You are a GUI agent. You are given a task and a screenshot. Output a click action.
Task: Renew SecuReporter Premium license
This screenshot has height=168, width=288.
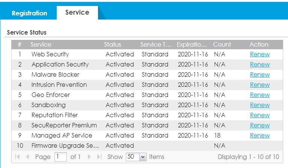tap(259, 125)
